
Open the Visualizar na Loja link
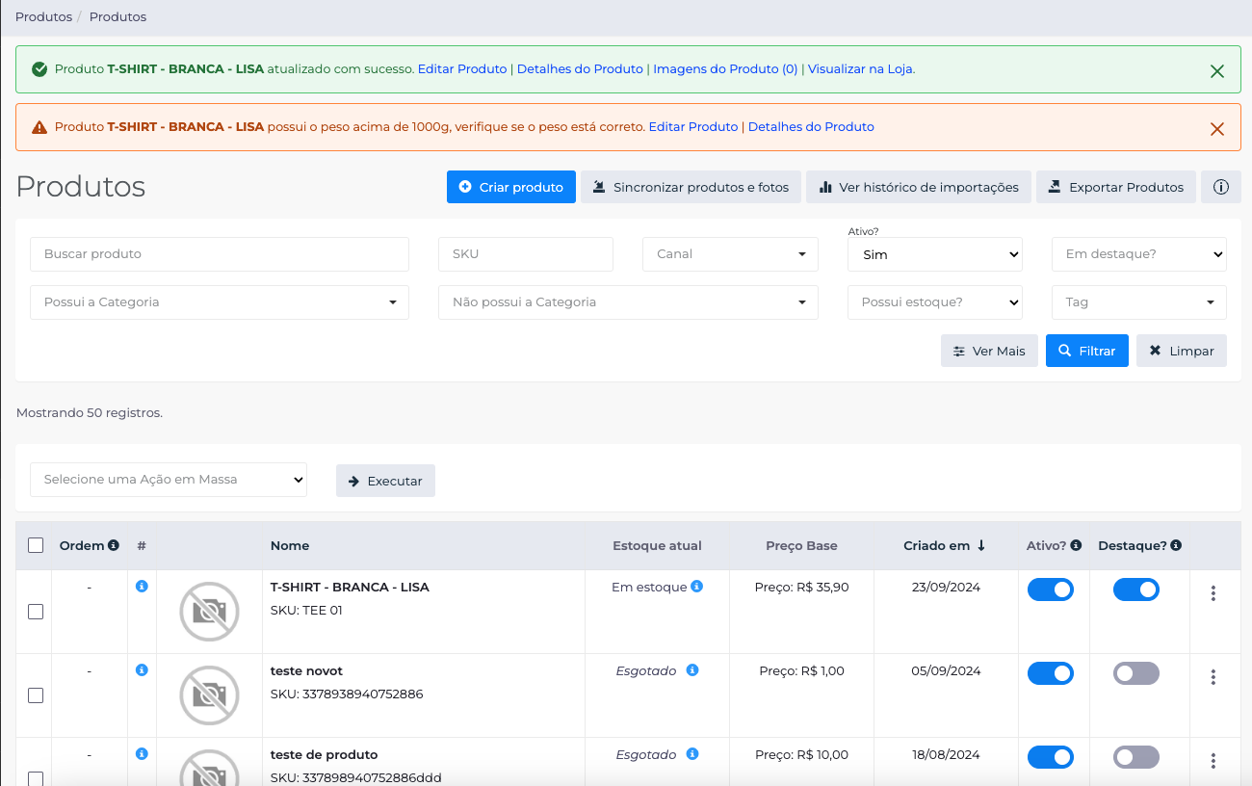[x=860, y=69]
